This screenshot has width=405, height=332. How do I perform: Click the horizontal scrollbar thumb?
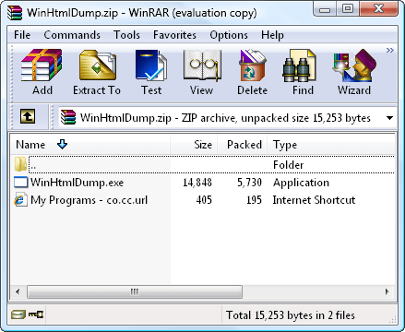[135, 291]
